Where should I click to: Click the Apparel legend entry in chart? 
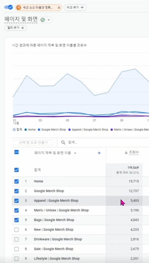click(x=88, y=130)
